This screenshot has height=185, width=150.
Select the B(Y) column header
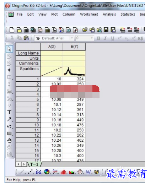[74, 47]
